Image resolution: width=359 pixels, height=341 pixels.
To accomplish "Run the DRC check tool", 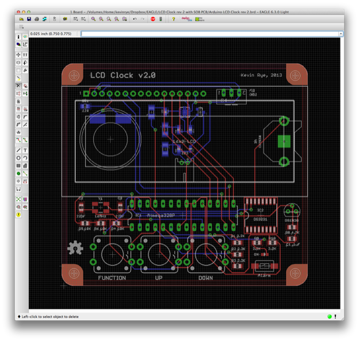I will click(x=25, y=207).
